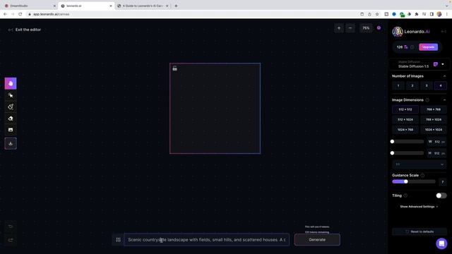Click the Leonardo.Ai logo
Image resolution: width=452 pixels, height=254 pixels.
(x=411, y=32)
